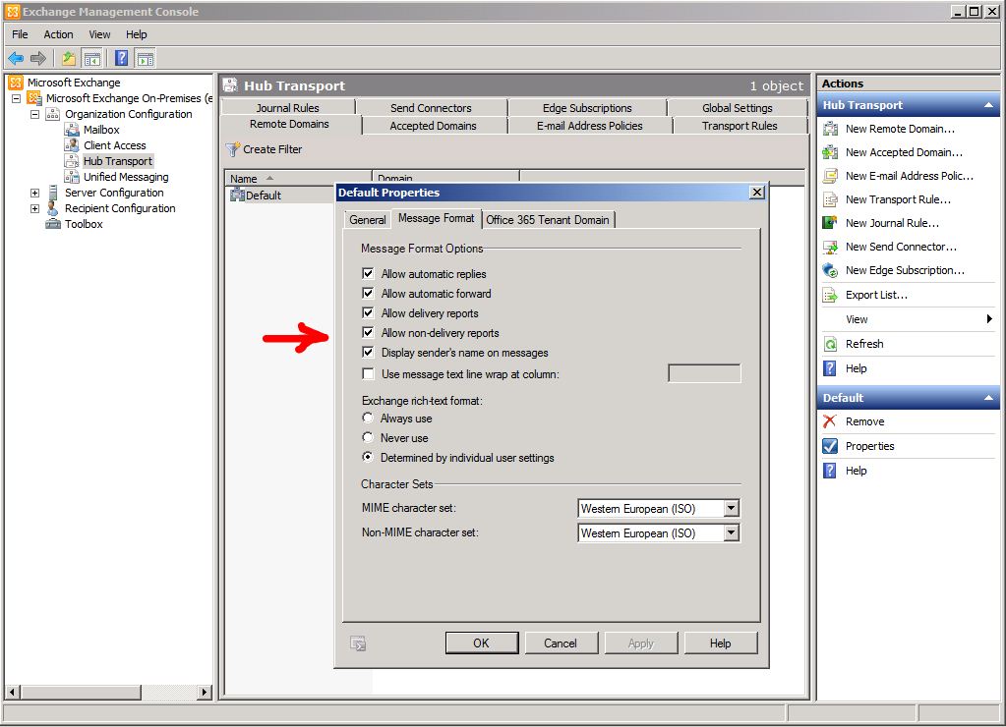The width and height of the screenshot is (1006, 727).
Task: Click the Cancel button in dialog
Action: click(560, 643)
